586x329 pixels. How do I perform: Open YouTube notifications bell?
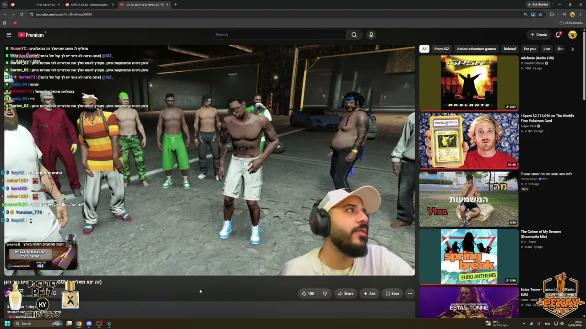tap(558, 35)
